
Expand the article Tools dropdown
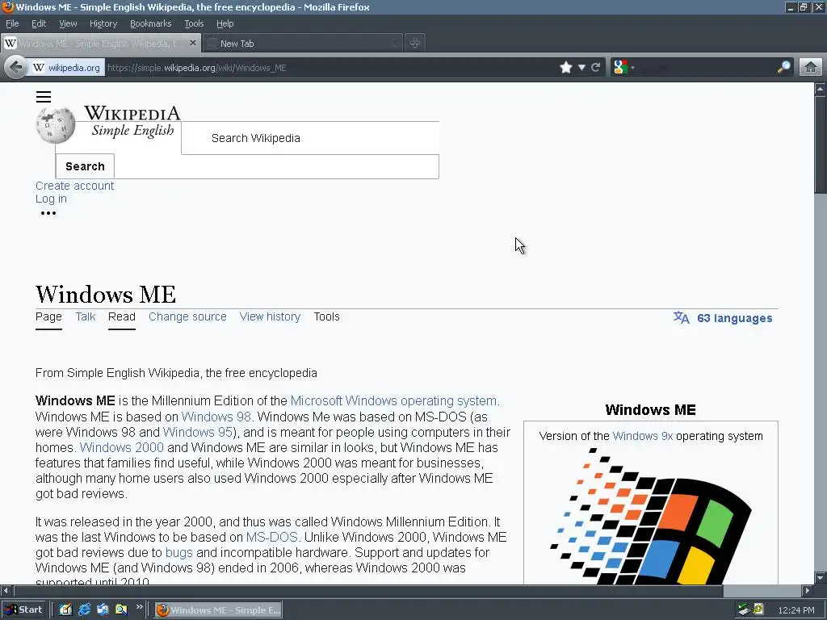[326, 316]
